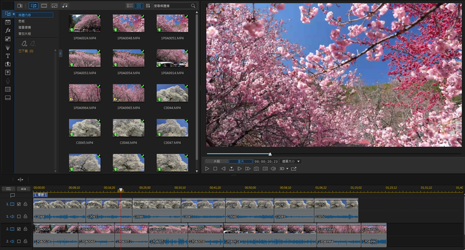Take a snapshot of the preview
Viewport: 465px width, 250px height.
click(256, 169)
